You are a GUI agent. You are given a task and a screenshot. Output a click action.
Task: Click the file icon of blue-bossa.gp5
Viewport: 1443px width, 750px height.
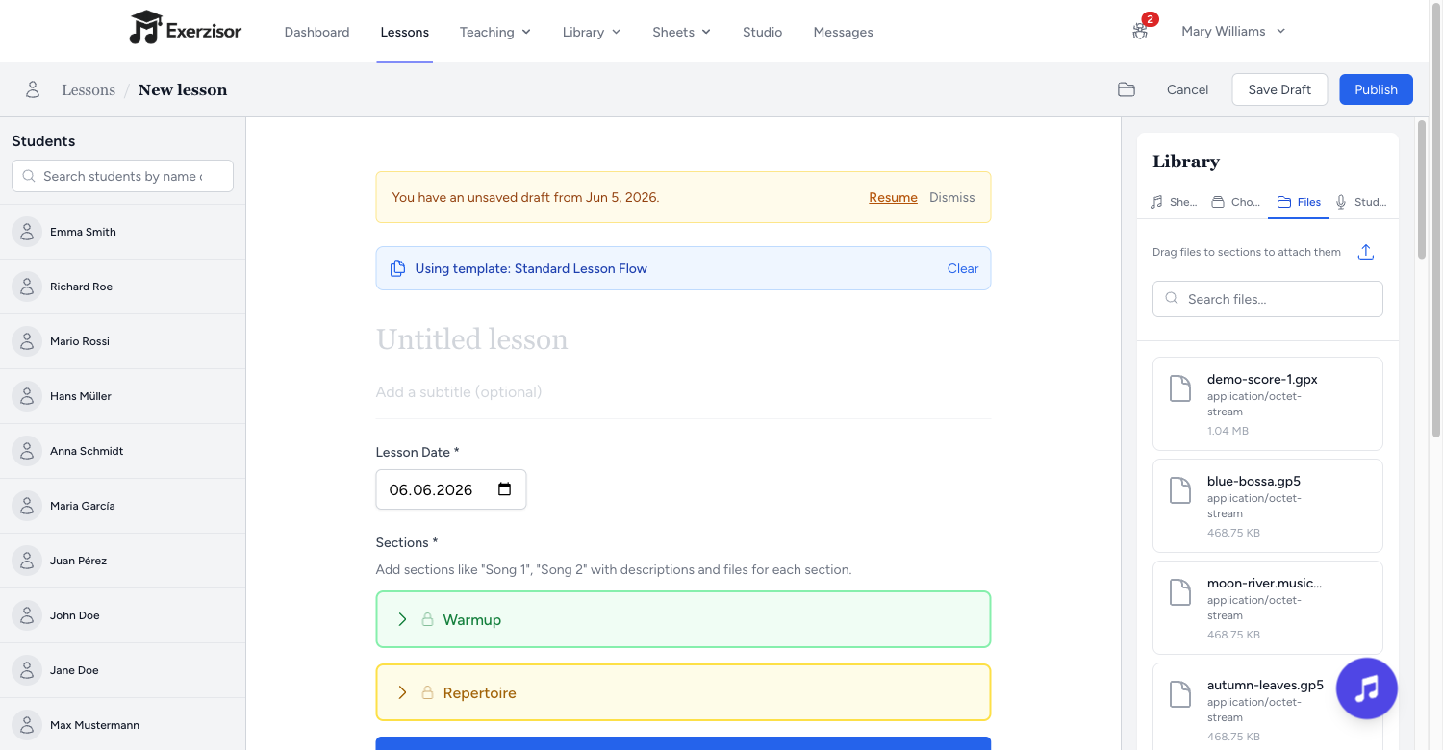coord(1180,490)
